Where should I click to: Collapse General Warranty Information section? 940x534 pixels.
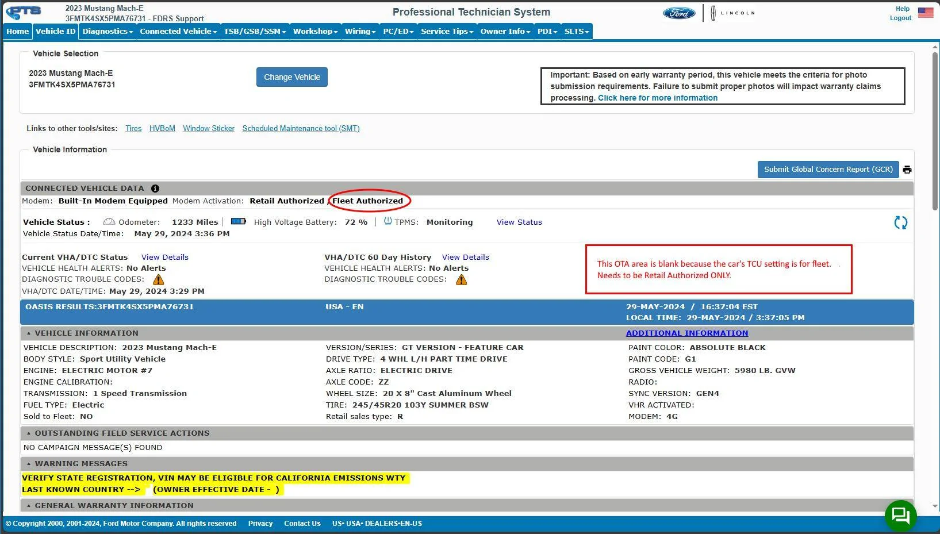pos(29,506)
